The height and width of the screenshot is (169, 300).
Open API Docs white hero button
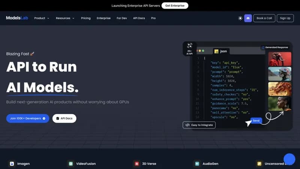pos(64,118)
